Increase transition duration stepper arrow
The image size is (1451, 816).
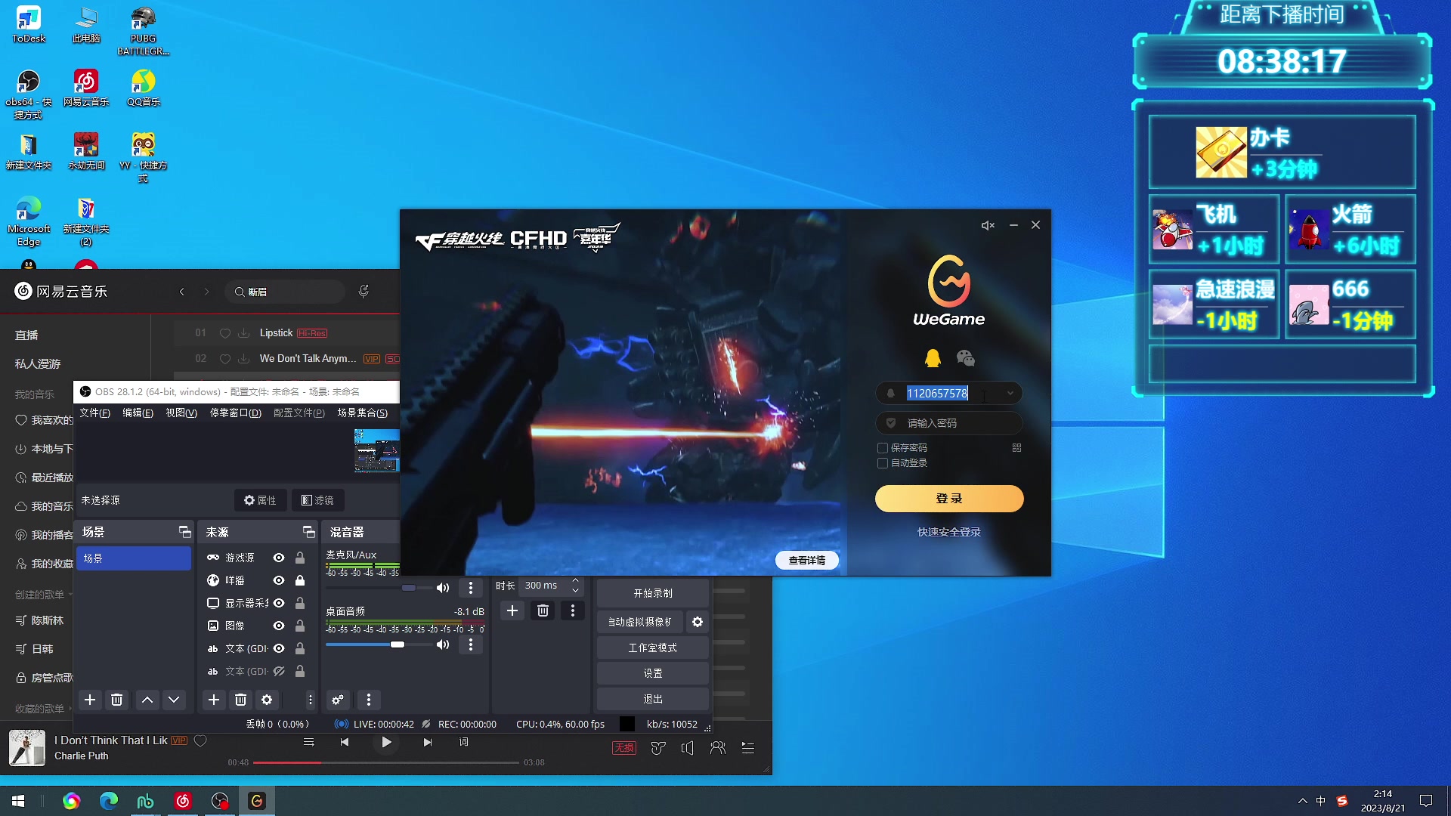point(576,580)
